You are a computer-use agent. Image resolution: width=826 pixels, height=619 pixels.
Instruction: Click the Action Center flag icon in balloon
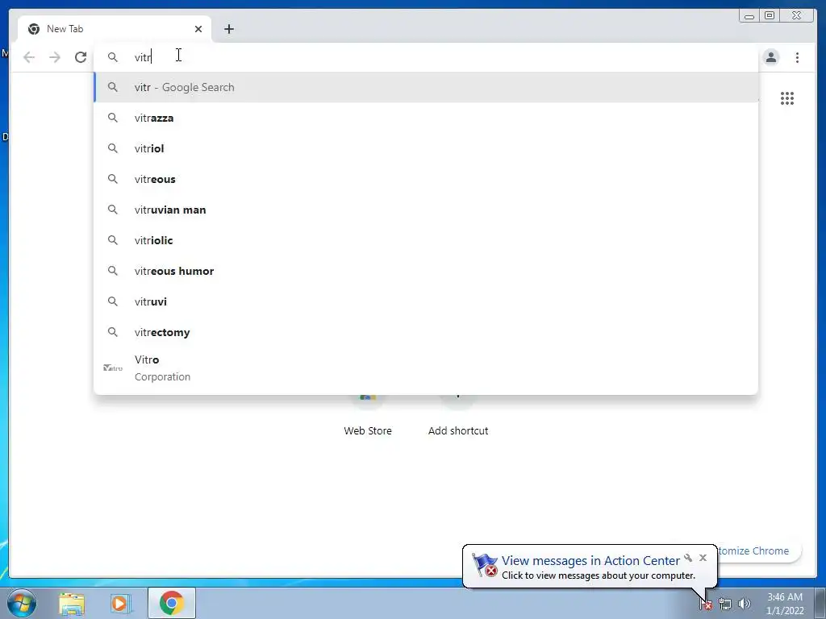point(484,565)
